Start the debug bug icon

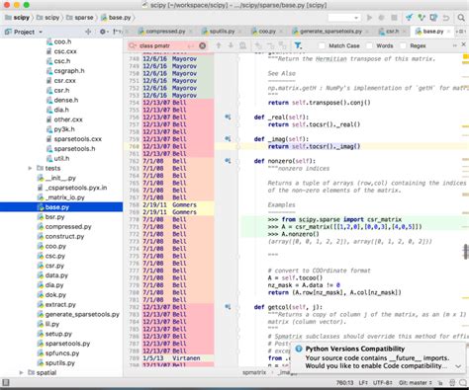[x=382, y=18]
